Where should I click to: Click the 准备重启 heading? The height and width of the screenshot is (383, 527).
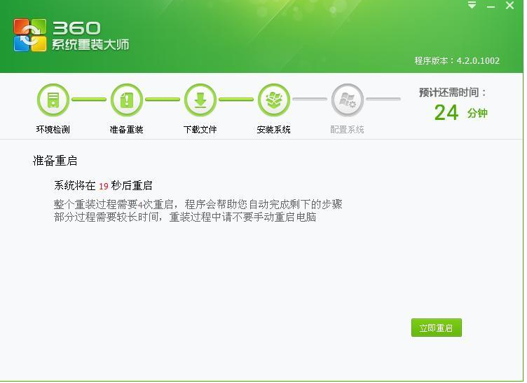[55, 161]
